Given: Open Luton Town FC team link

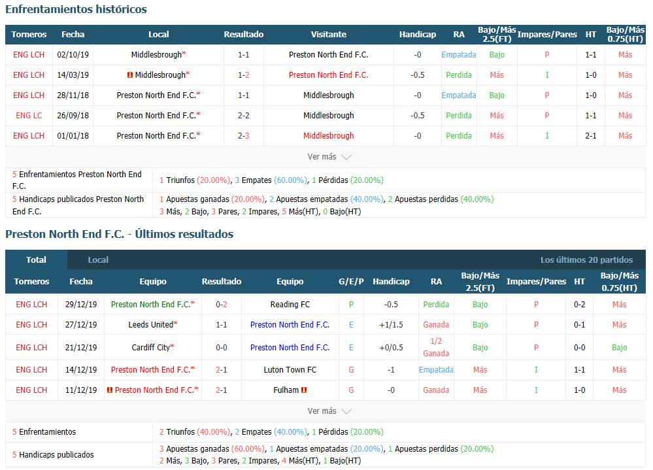Looking at the screenshot, I should [290, 370].
